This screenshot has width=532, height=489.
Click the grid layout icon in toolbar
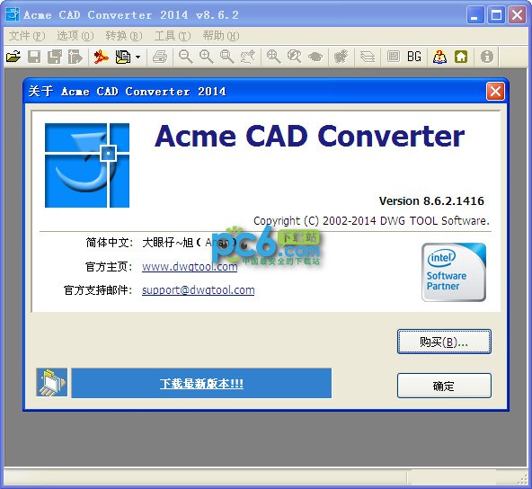pyautogui.click(x=394, y=57)
